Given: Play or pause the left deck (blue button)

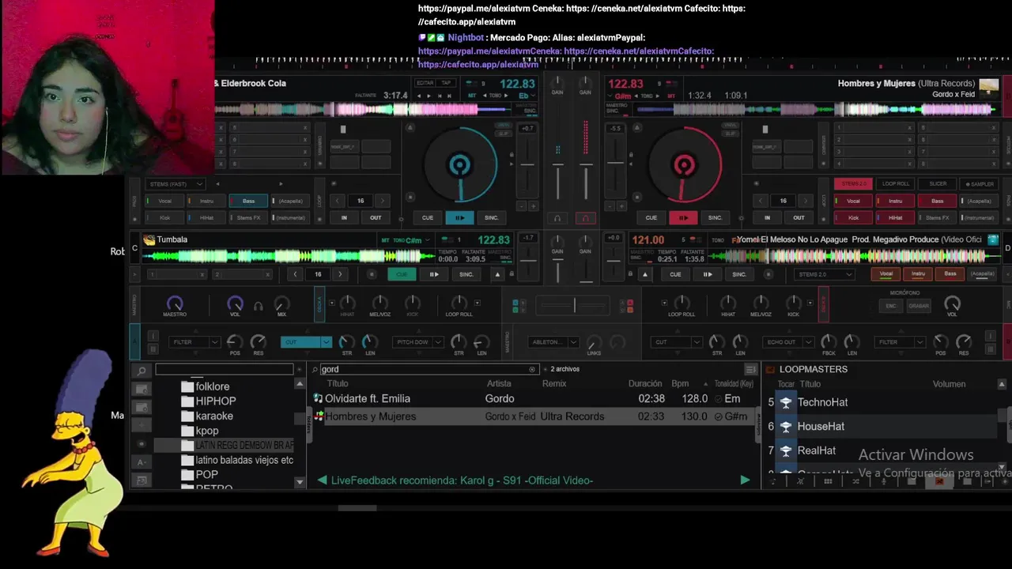Looking at the screenshot, I should coord(459,217).
